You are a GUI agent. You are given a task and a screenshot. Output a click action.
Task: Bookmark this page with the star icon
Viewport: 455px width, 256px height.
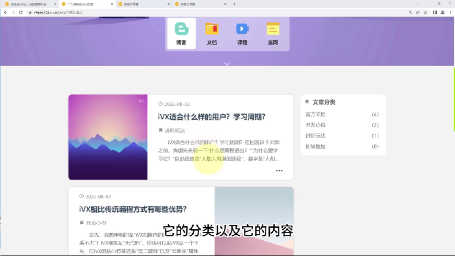pyautogui.click(x=425, y=12)
